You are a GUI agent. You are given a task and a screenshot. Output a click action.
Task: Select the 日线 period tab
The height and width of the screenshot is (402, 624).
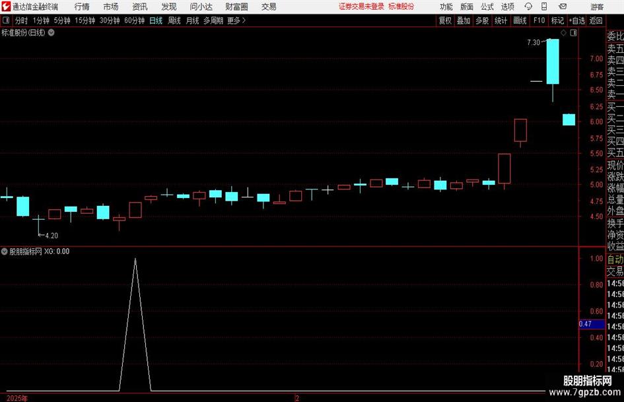coord(156,20)
